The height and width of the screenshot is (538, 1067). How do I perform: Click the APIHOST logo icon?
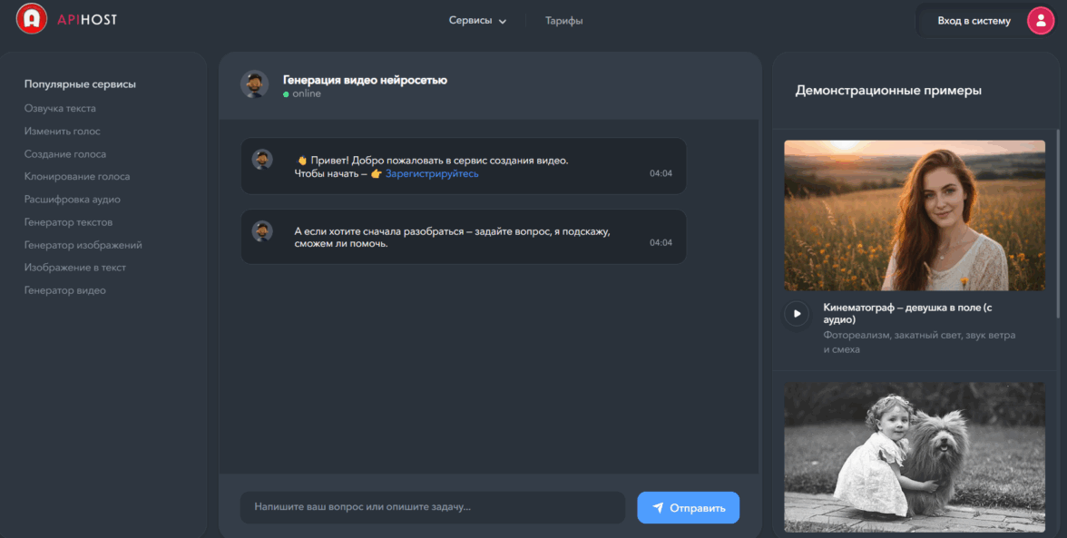tap(32, 19)
